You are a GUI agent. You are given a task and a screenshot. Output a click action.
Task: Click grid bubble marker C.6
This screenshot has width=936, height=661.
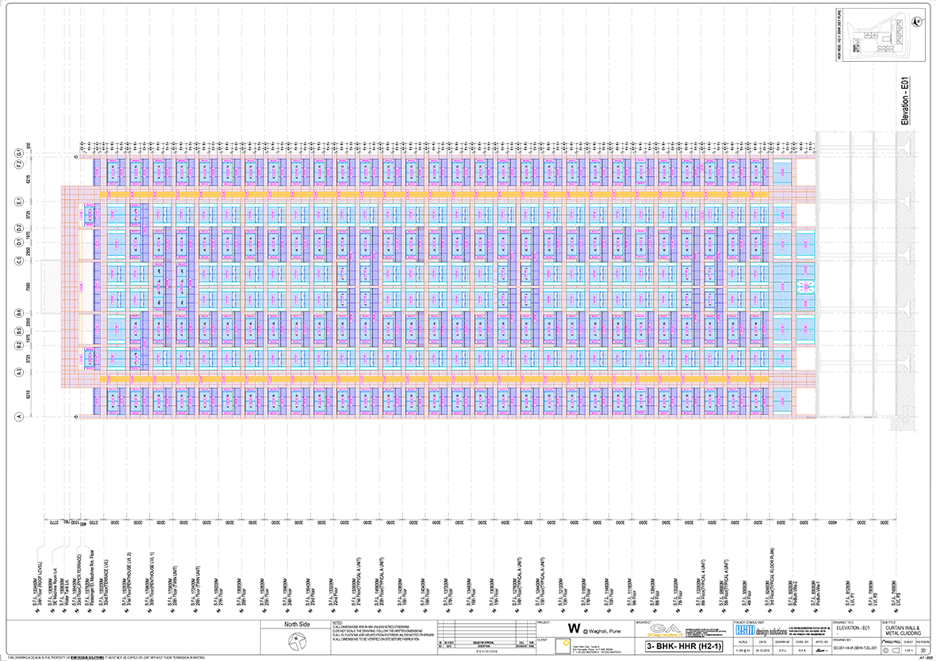(17, 261)
